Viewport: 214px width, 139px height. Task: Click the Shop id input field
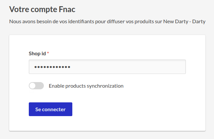click(x=107, y=67)
